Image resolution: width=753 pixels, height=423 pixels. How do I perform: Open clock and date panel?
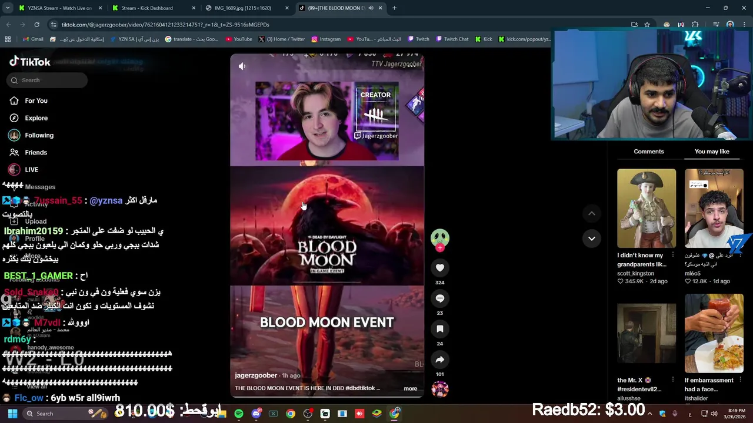point(734,414)
